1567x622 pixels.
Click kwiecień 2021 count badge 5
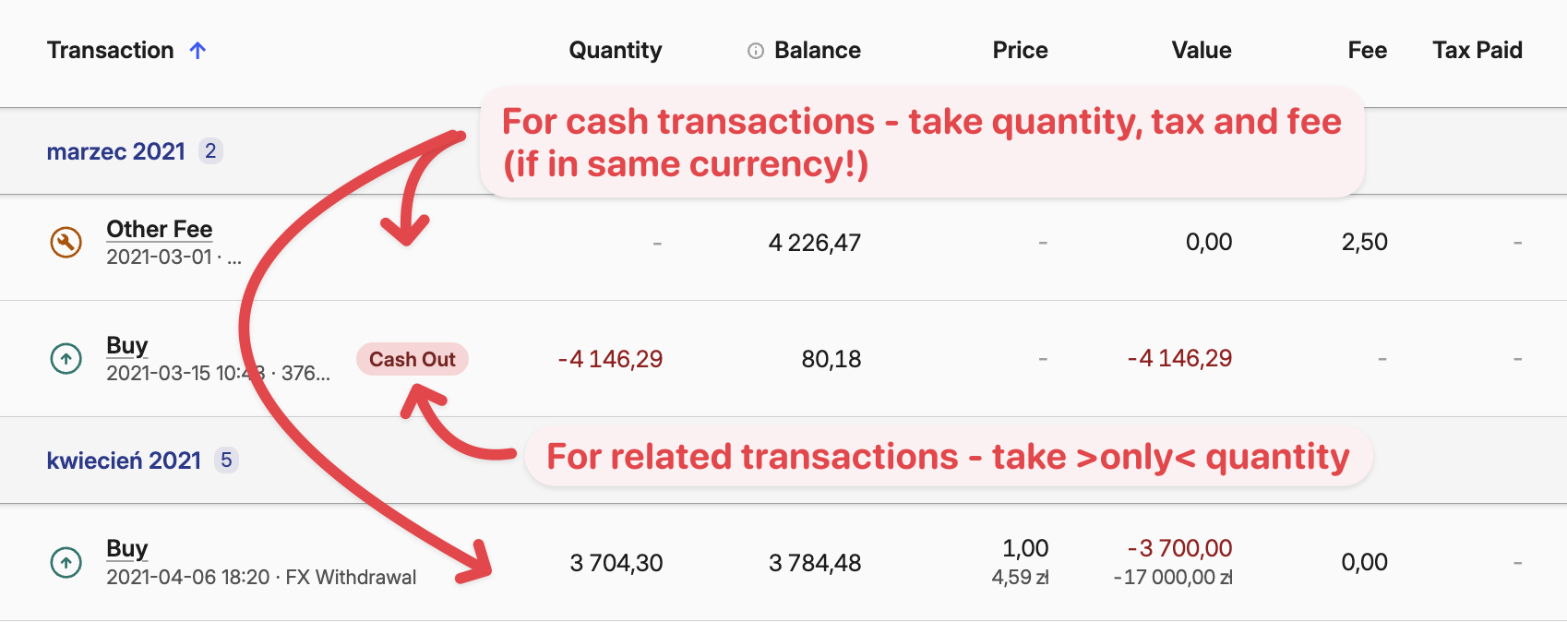coord(226,460)
